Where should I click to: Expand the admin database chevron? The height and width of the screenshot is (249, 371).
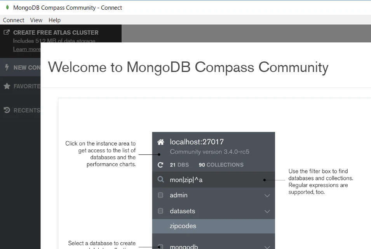point(267,195)
